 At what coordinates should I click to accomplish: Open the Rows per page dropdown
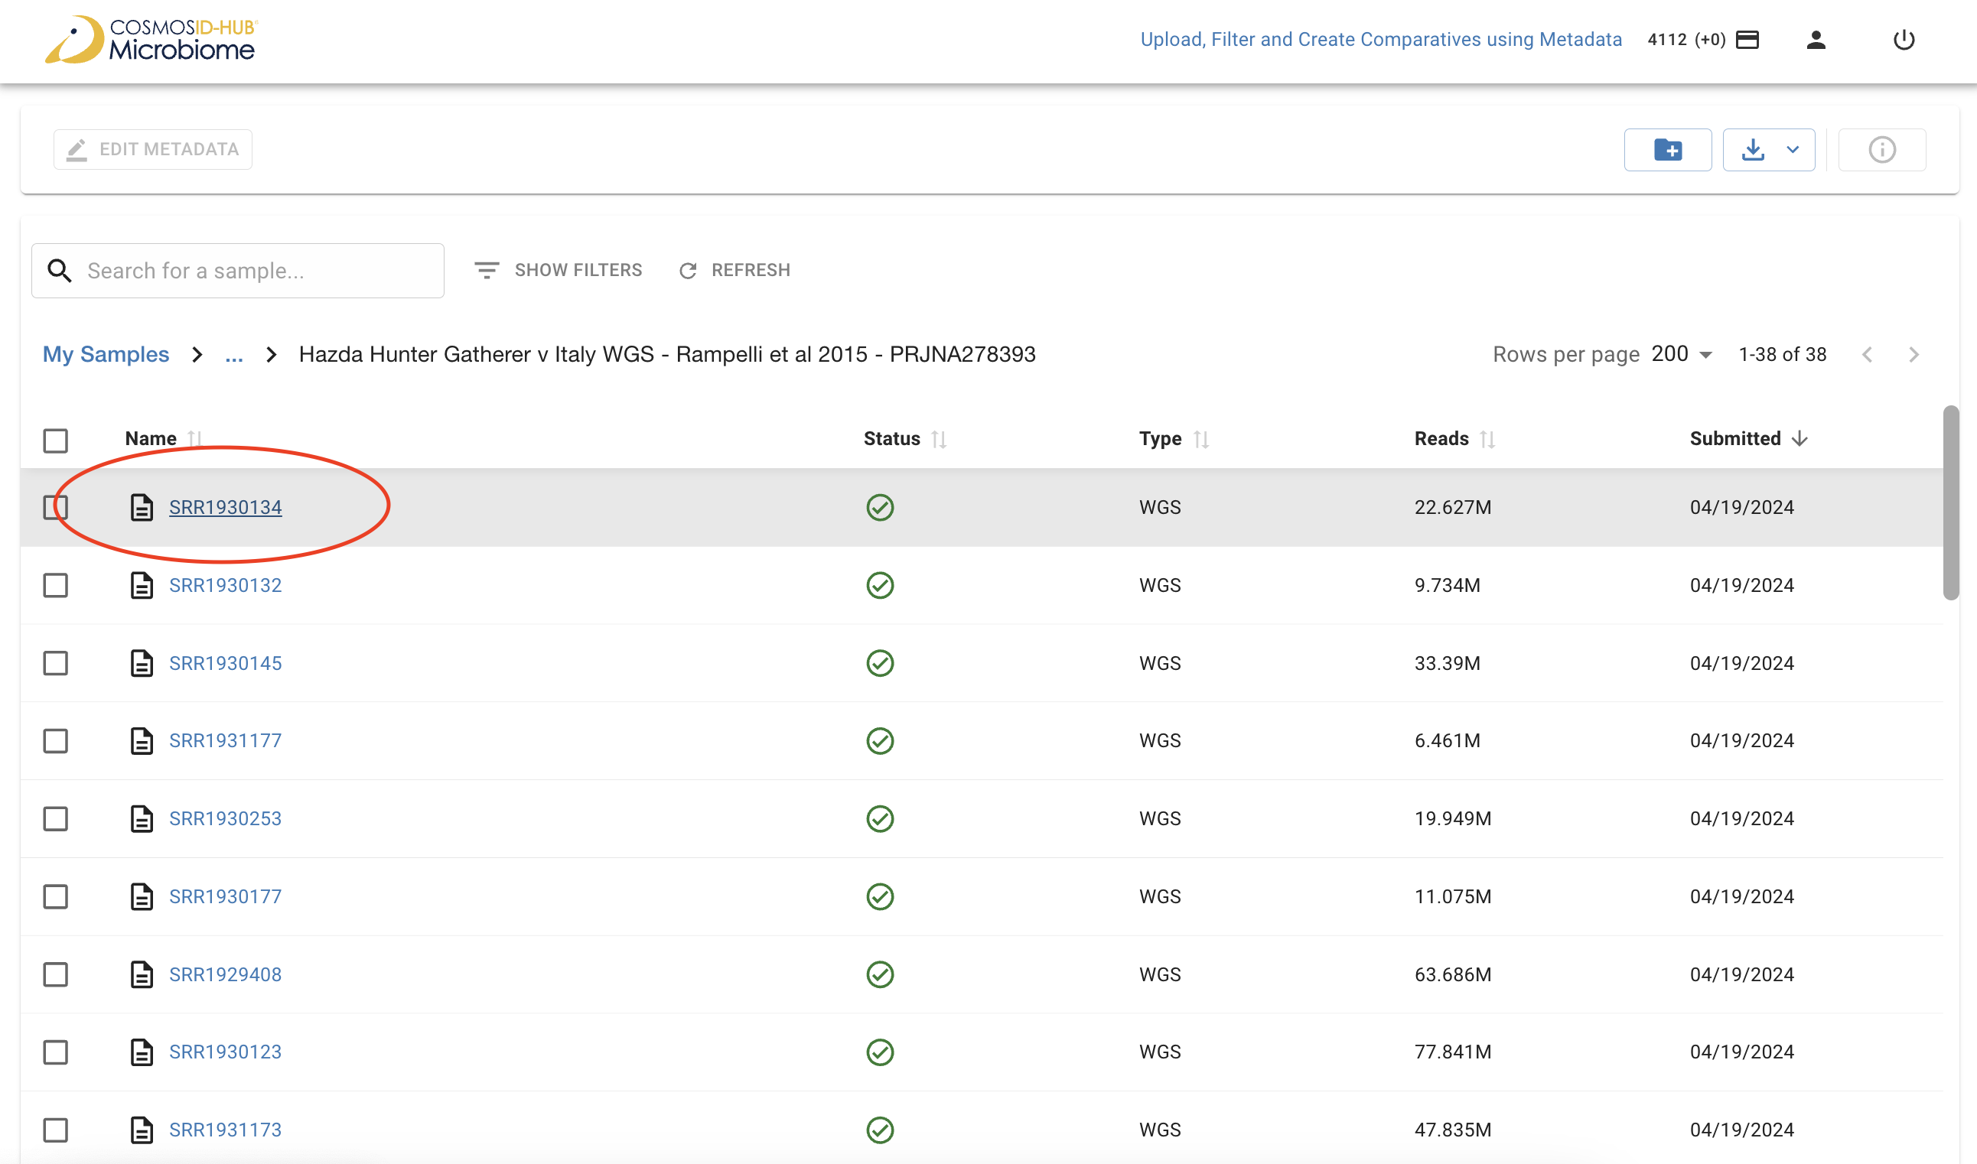(1680, 355)
